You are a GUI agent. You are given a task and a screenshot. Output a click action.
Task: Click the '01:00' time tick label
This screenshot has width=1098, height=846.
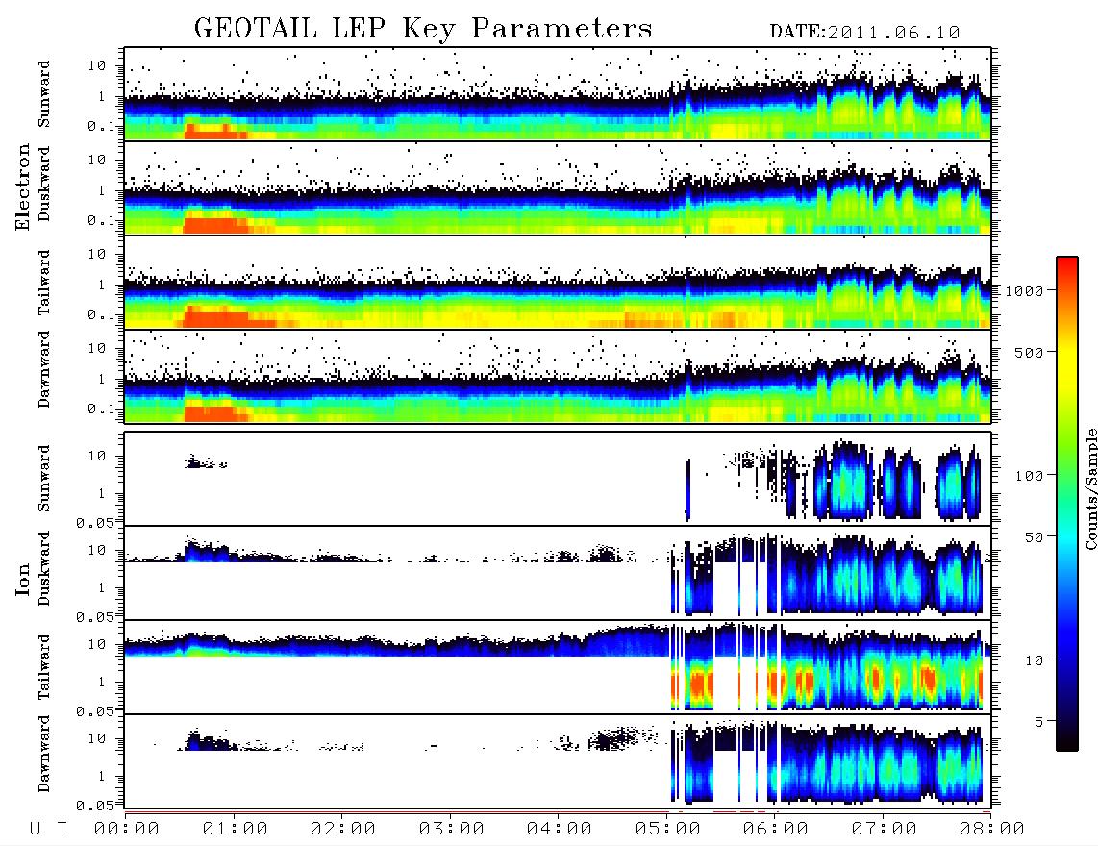point(236,830)
